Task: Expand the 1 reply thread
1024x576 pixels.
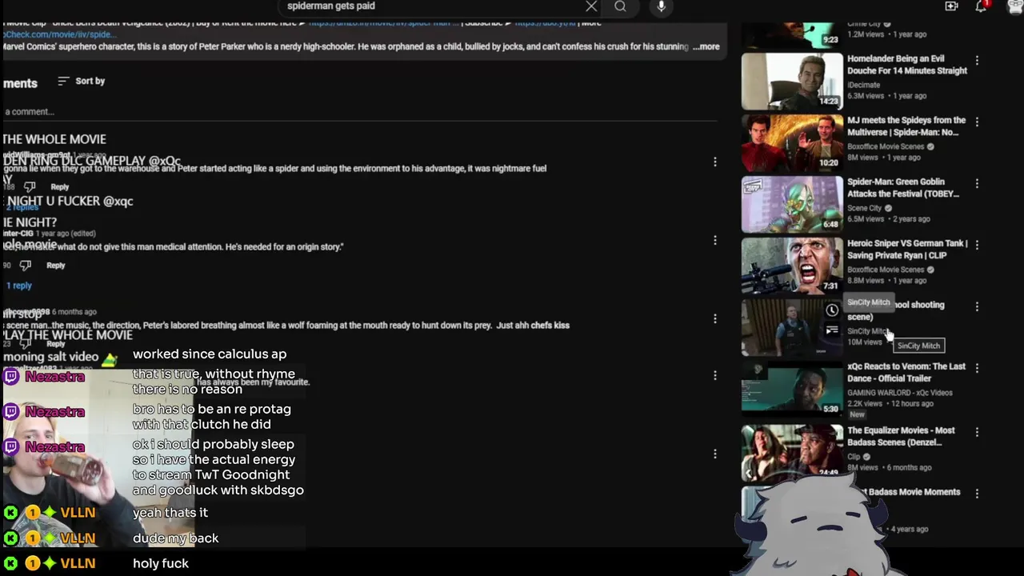Action: point(18,286)
